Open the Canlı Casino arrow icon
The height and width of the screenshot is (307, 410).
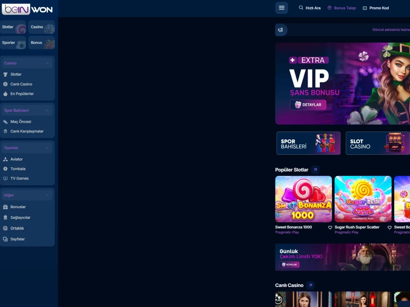(x=310, y=285)
